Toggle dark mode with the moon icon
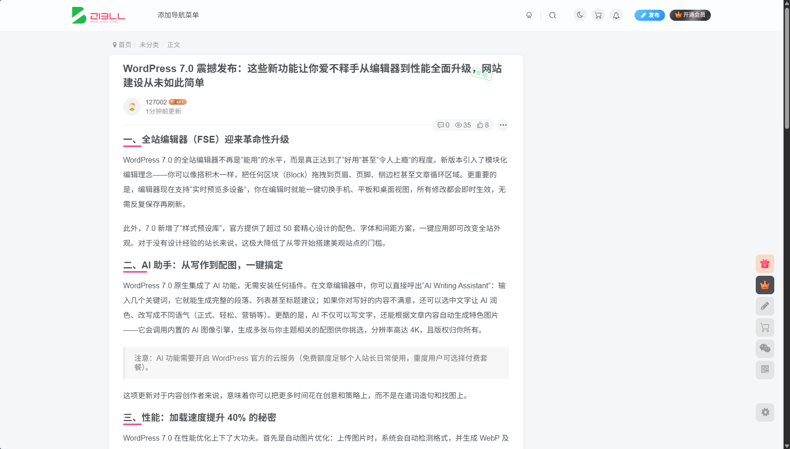 (x=580, y=15)
